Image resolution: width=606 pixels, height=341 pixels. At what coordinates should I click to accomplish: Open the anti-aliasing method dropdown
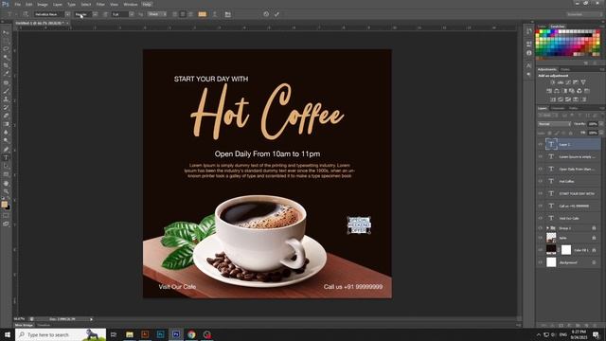[157, 14]
